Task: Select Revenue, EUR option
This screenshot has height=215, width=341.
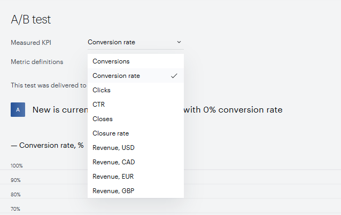Action: 135,177
